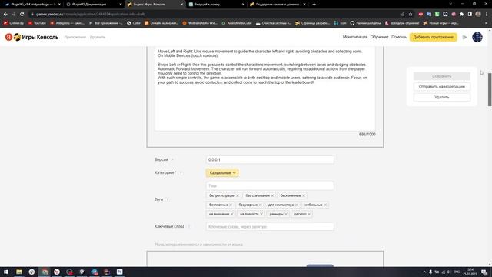Click the browser forward arrow
This screenshot has width=492, height=277.
(x=14, y=14)
